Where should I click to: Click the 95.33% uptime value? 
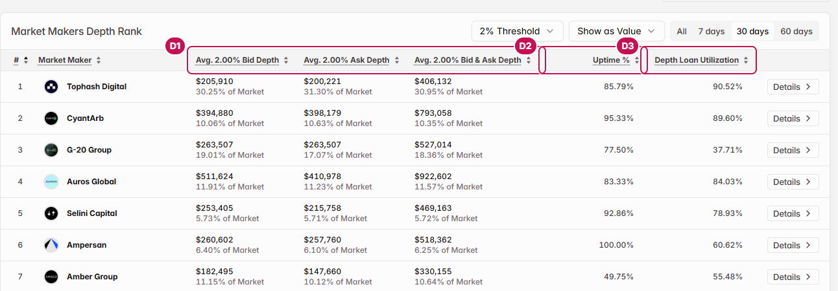[x=619, y=118]
